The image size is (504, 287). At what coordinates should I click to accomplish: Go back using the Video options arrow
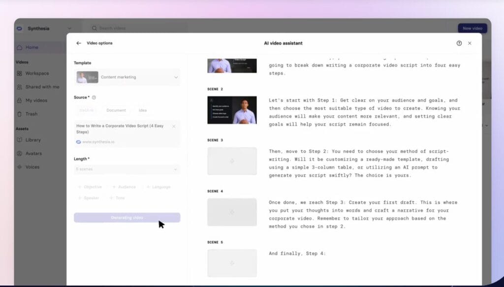click(x=79, y=43)
